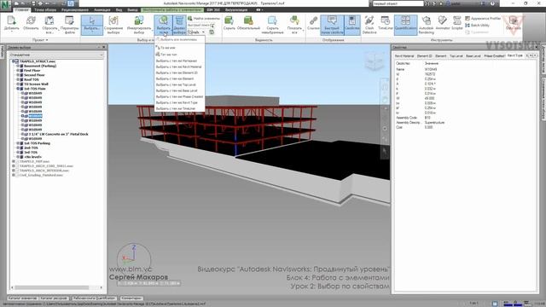
Task: Switch to Revit Material properties tab
Action: coord(404,55)
